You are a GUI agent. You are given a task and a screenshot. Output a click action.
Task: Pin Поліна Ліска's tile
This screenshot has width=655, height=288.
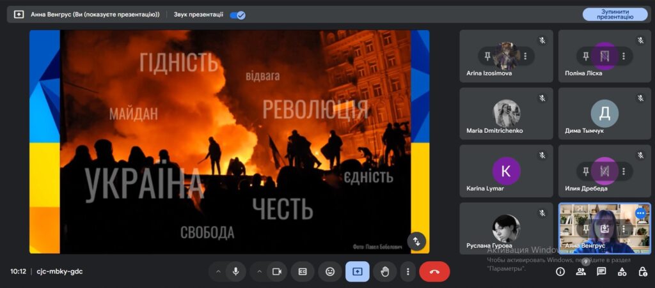point(586,56)
